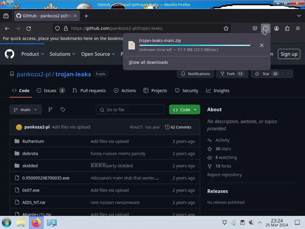Open the Pull requests tab
Screen dimensions: 305x229
coord(89,91)
